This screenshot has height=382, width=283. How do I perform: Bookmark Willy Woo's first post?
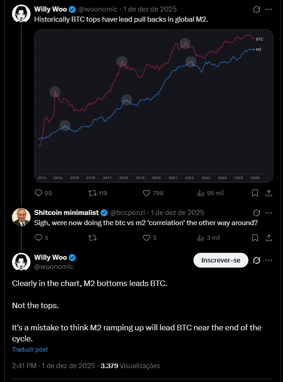pyautogui.click(x=255, y=193)
